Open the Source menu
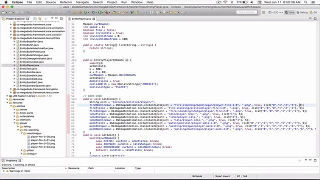This screenshot has height=180, width=320. (x=50, y=2)
